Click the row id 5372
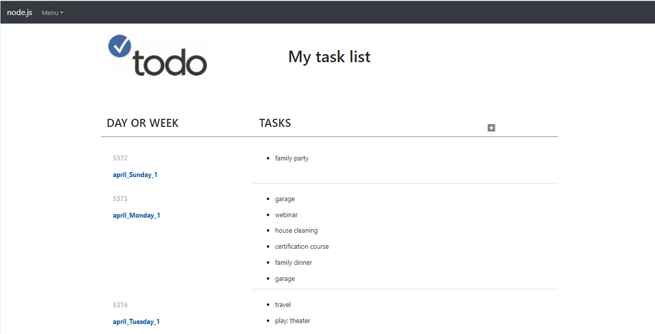Screen dimensions: 655x334 click(120, 158)
